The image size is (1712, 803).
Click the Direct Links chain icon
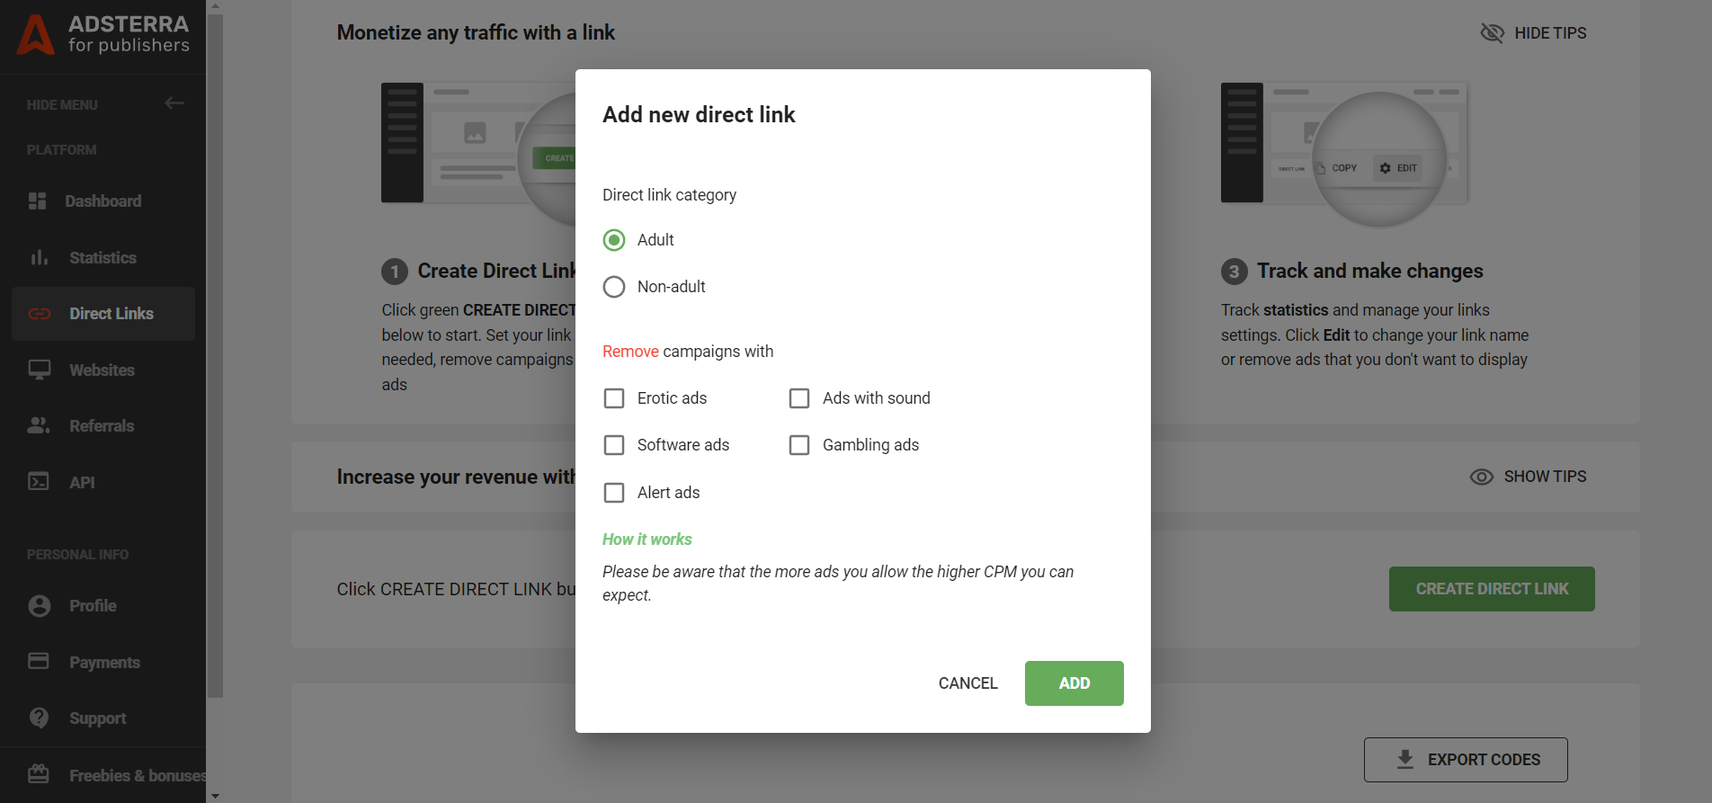pos(39,313)
